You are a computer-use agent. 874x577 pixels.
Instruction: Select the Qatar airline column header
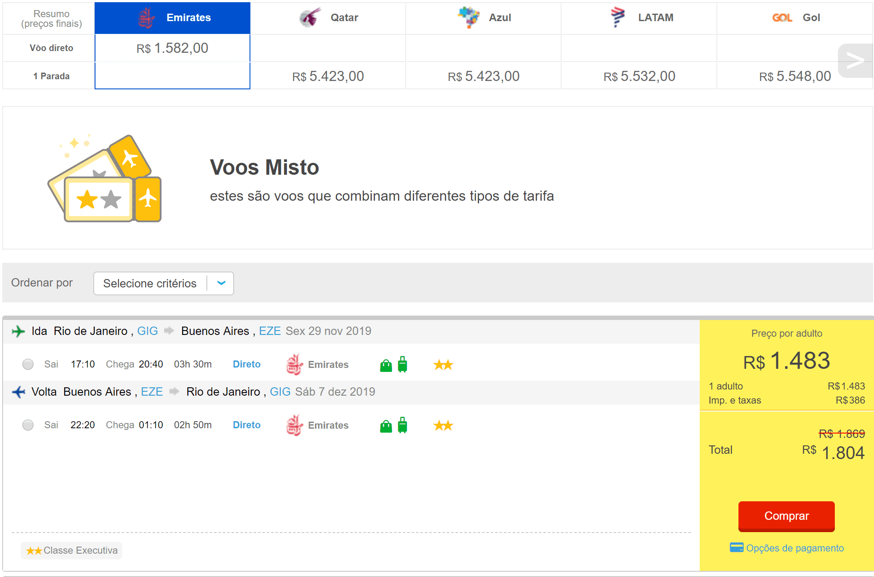pyautogui.click(x=328, y=18)
